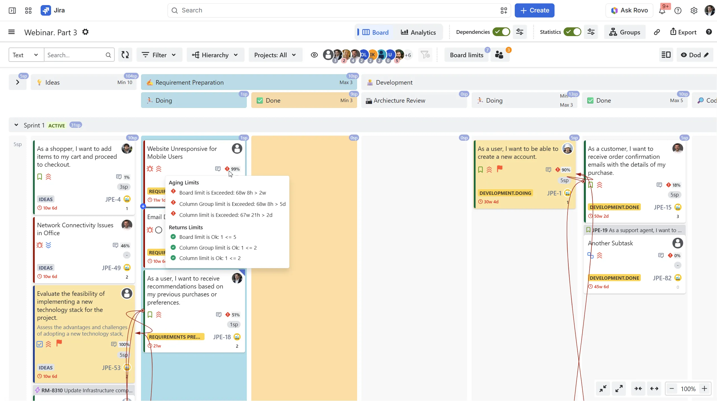Click the Create button
The height and width of the screenshot is (401, 717).
(534, 10)
